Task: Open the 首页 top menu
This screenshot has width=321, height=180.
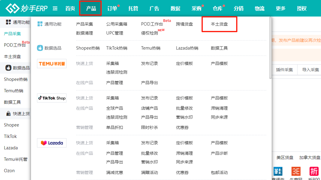Action: [70, 8]
